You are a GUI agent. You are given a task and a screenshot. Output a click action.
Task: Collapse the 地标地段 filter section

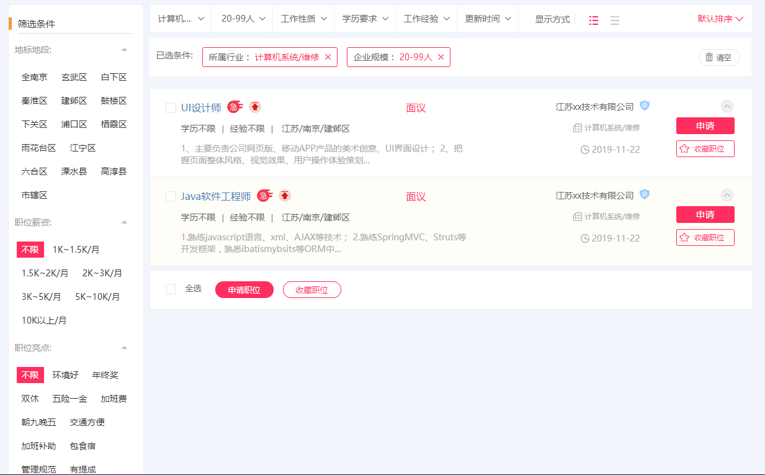click(x=124, y=50)
